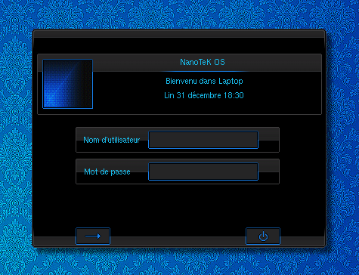Click the Nom d'utilisateur label
The image size is (359, 275).
112,140
